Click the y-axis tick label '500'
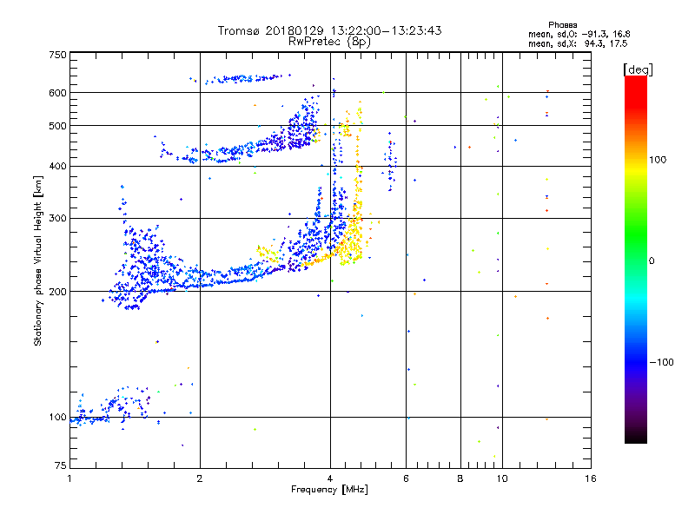 click(x=57, y=126)
